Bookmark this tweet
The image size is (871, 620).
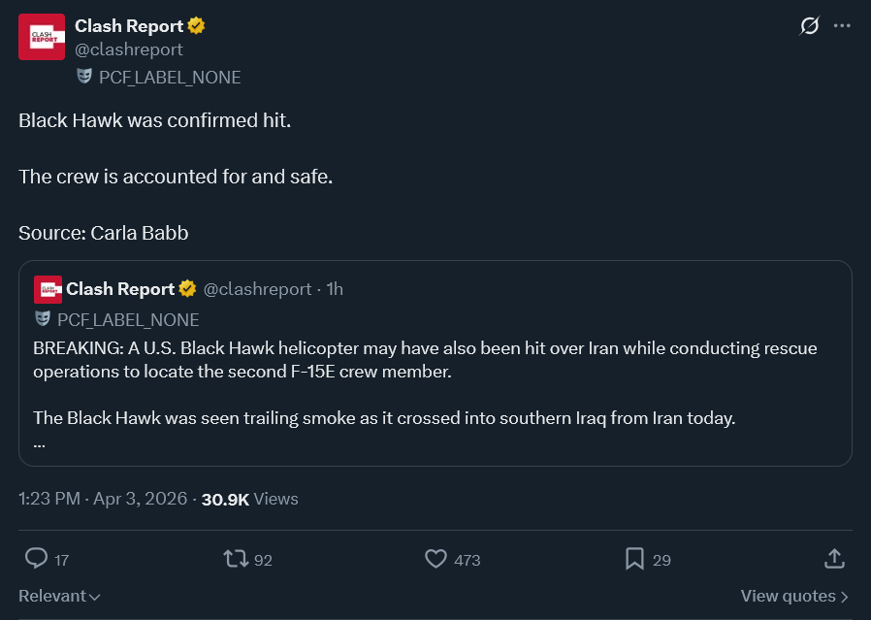point(634,559)
